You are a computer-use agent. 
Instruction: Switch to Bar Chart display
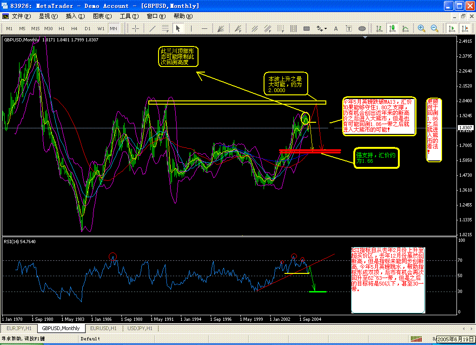click(379, 28)
